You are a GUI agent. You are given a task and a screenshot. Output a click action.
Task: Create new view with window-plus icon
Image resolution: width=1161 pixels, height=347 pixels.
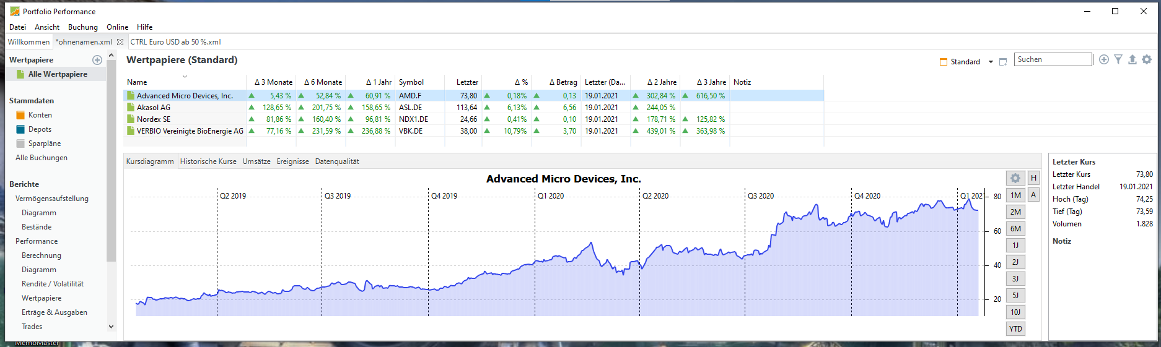tap(1003, 62)
